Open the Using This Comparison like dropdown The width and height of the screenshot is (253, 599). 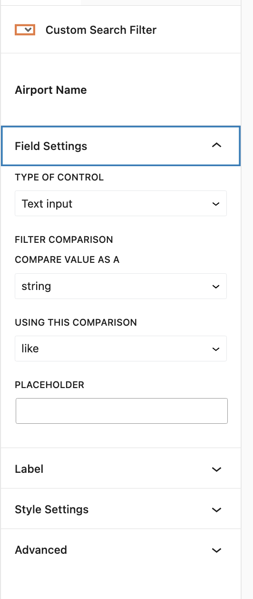[121, 349]
